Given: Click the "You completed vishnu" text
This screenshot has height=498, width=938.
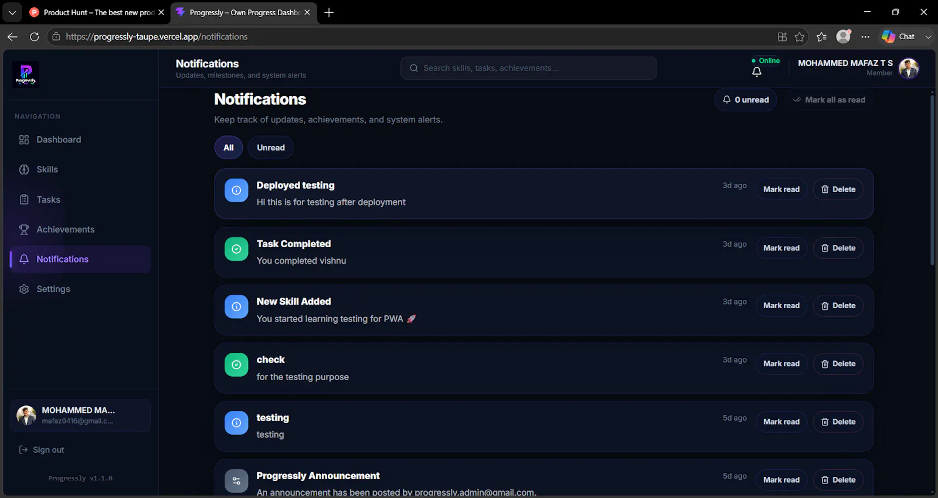Looking at the screenshot, I should (x=301, y=261).
